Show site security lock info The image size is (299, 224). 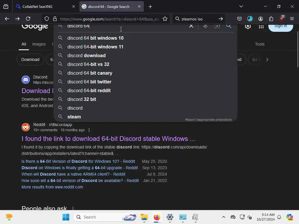pyautogui.click(x=55, y=19)
